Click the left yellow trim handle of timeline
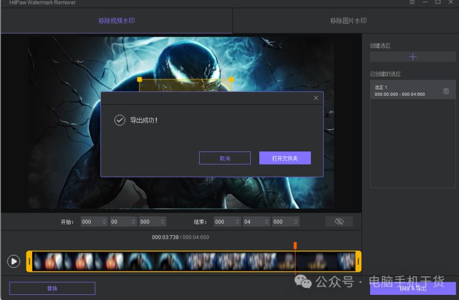Viewport: 459px width, 300px height. click(29, 262)
